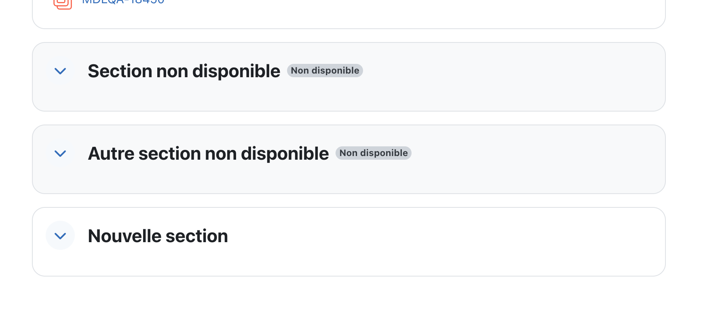Collapse the 'Nouvelle section' chevron
The height and width of the screenshot is (321, 718).
tap(60, 236)
